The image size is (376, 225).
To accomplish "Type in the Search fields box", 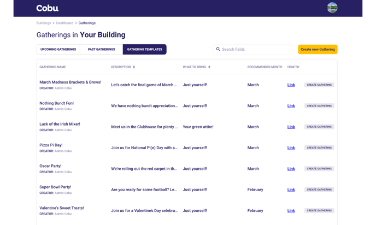I will [254, 49].
